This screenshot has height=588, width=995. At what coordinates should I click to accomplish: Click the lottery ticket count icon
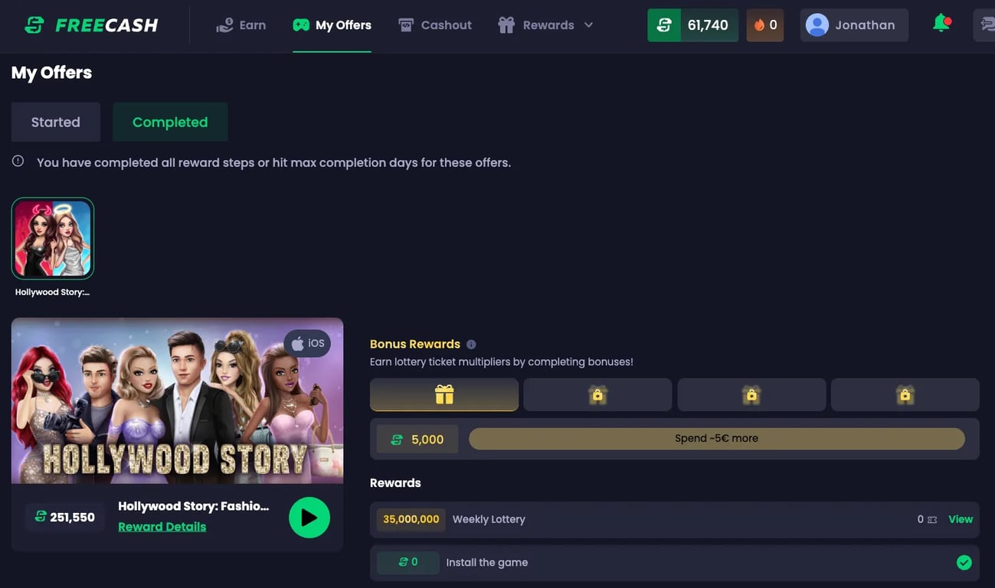(x=932, y=520)
